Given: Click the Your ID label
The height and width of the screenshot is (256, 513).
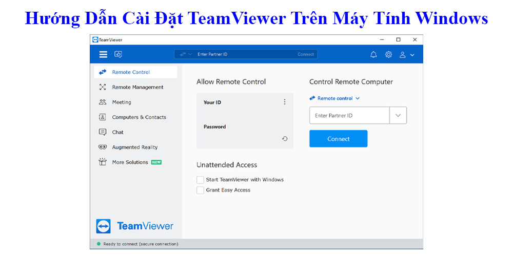Looking at the screenshot, I should pyautogui.click(x=212, y=102).
